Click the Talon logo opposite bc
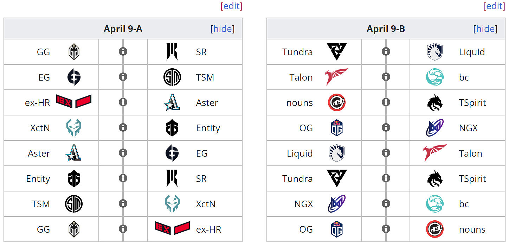 point(336,77)
